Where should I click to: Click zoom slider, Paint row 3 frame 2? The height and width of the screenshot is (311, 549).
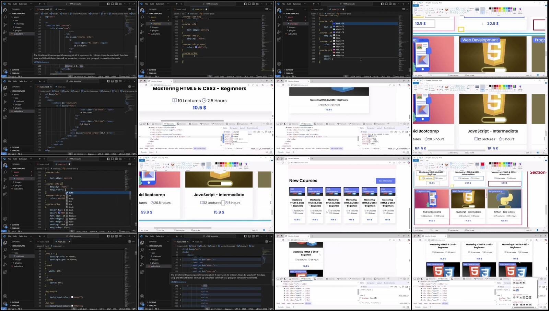point(263,230)
